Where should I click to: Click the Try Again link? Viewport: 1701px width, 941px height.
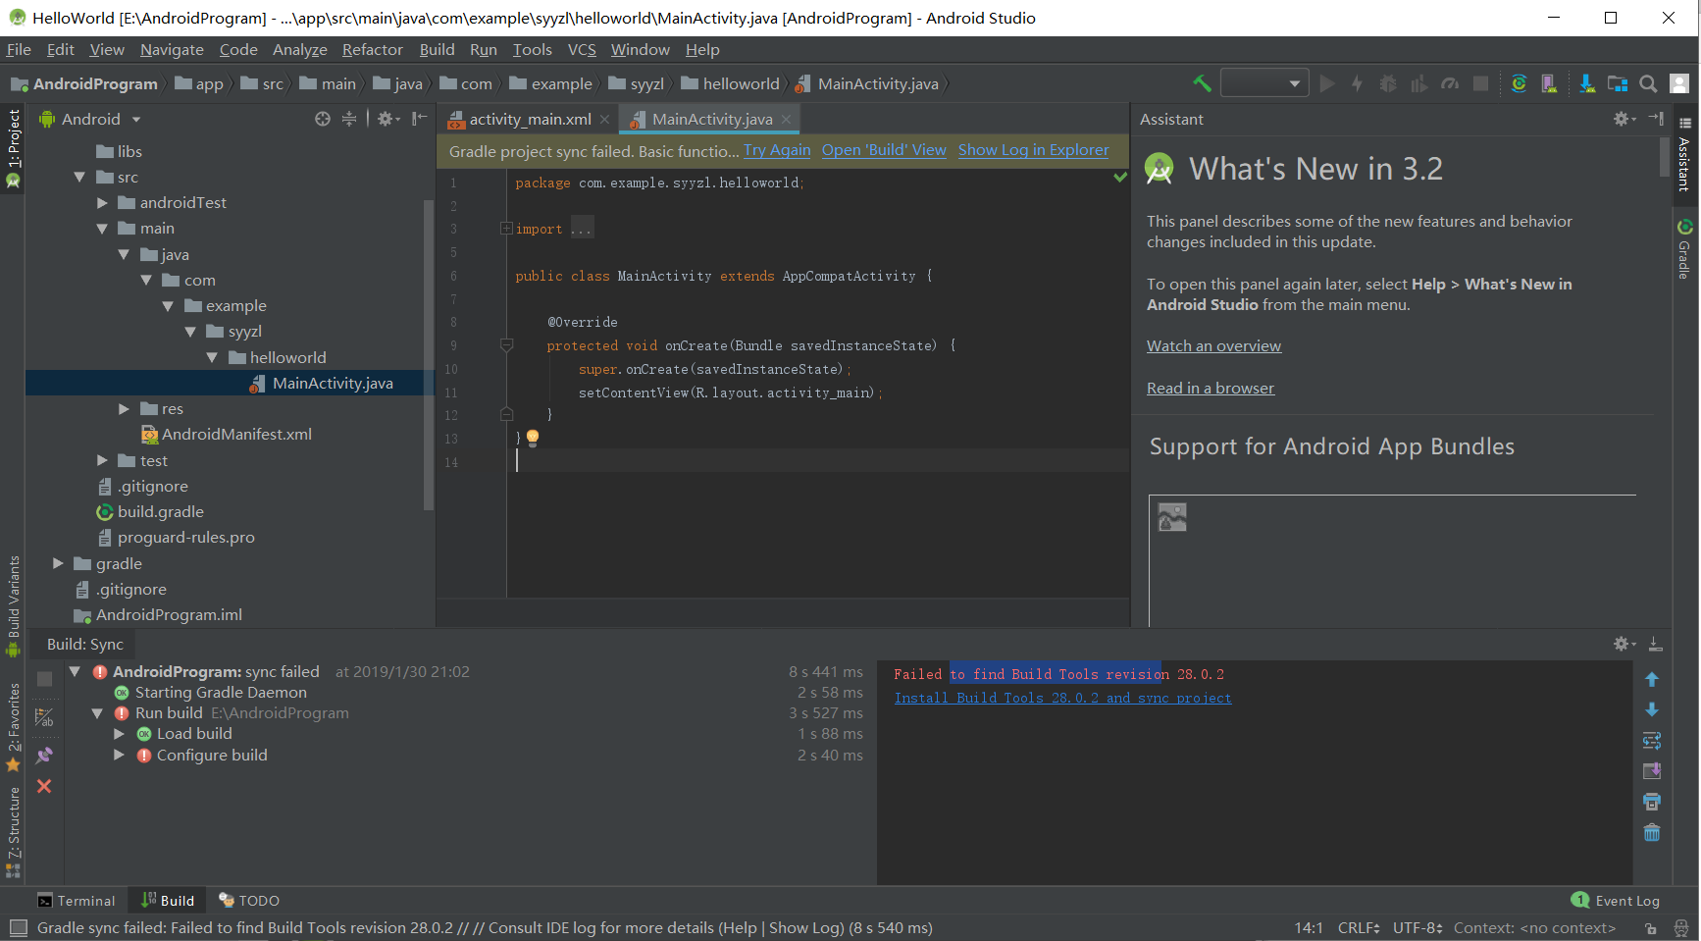pos(777,150)
